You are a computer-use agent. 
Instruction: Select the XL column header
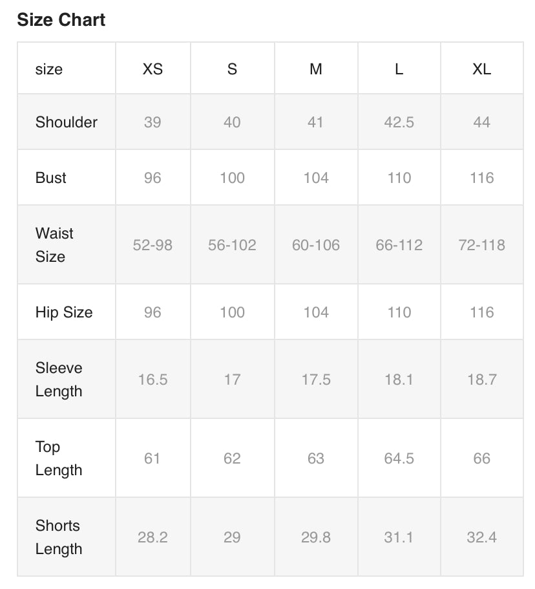(x=481, y=69)
